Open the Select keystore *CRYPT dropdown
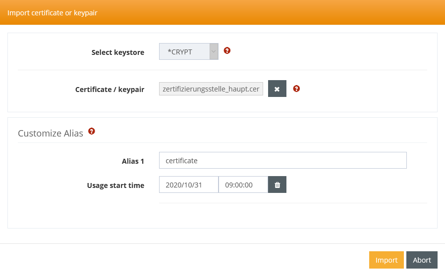445x276 pixels. (x=184, y=51)
